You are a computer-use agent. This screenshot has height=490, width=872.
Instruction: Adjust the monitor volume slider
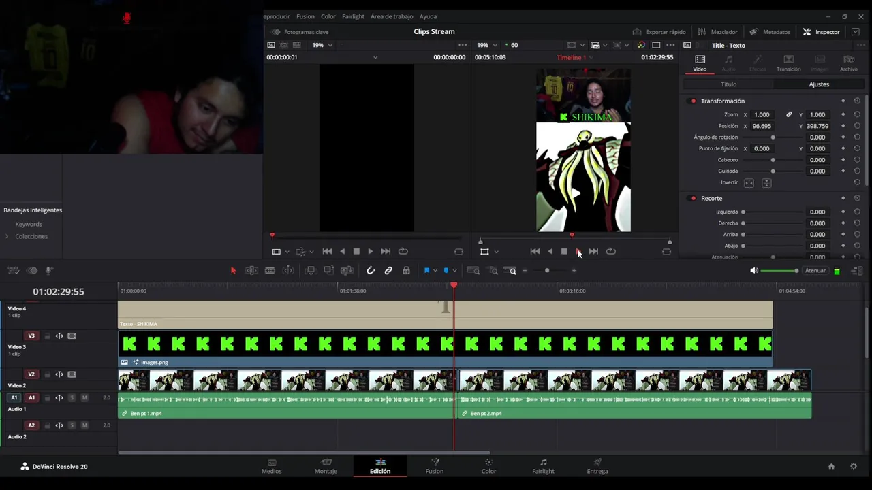[x=780, y=271]
